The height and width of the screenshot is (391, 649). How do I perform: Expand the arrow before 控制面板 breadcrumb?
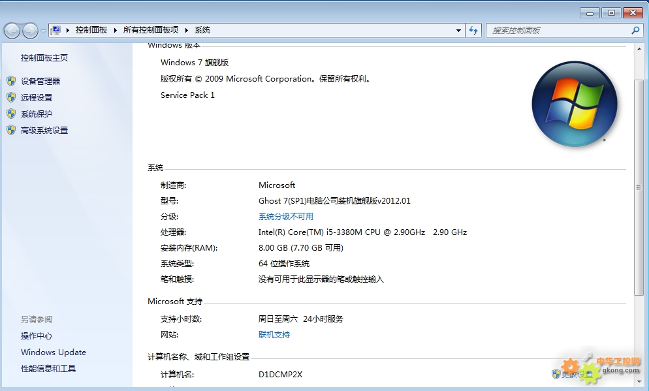(x=68, y=30)
